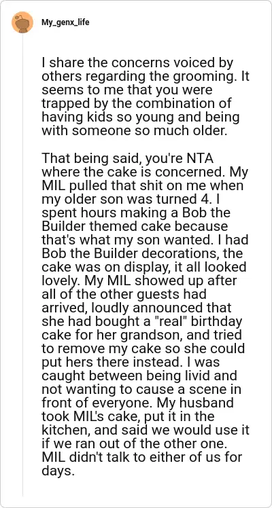Screen dimensions: 272x508
Task: Click the word "NTA" in the comment
Action: click(202, 159)
